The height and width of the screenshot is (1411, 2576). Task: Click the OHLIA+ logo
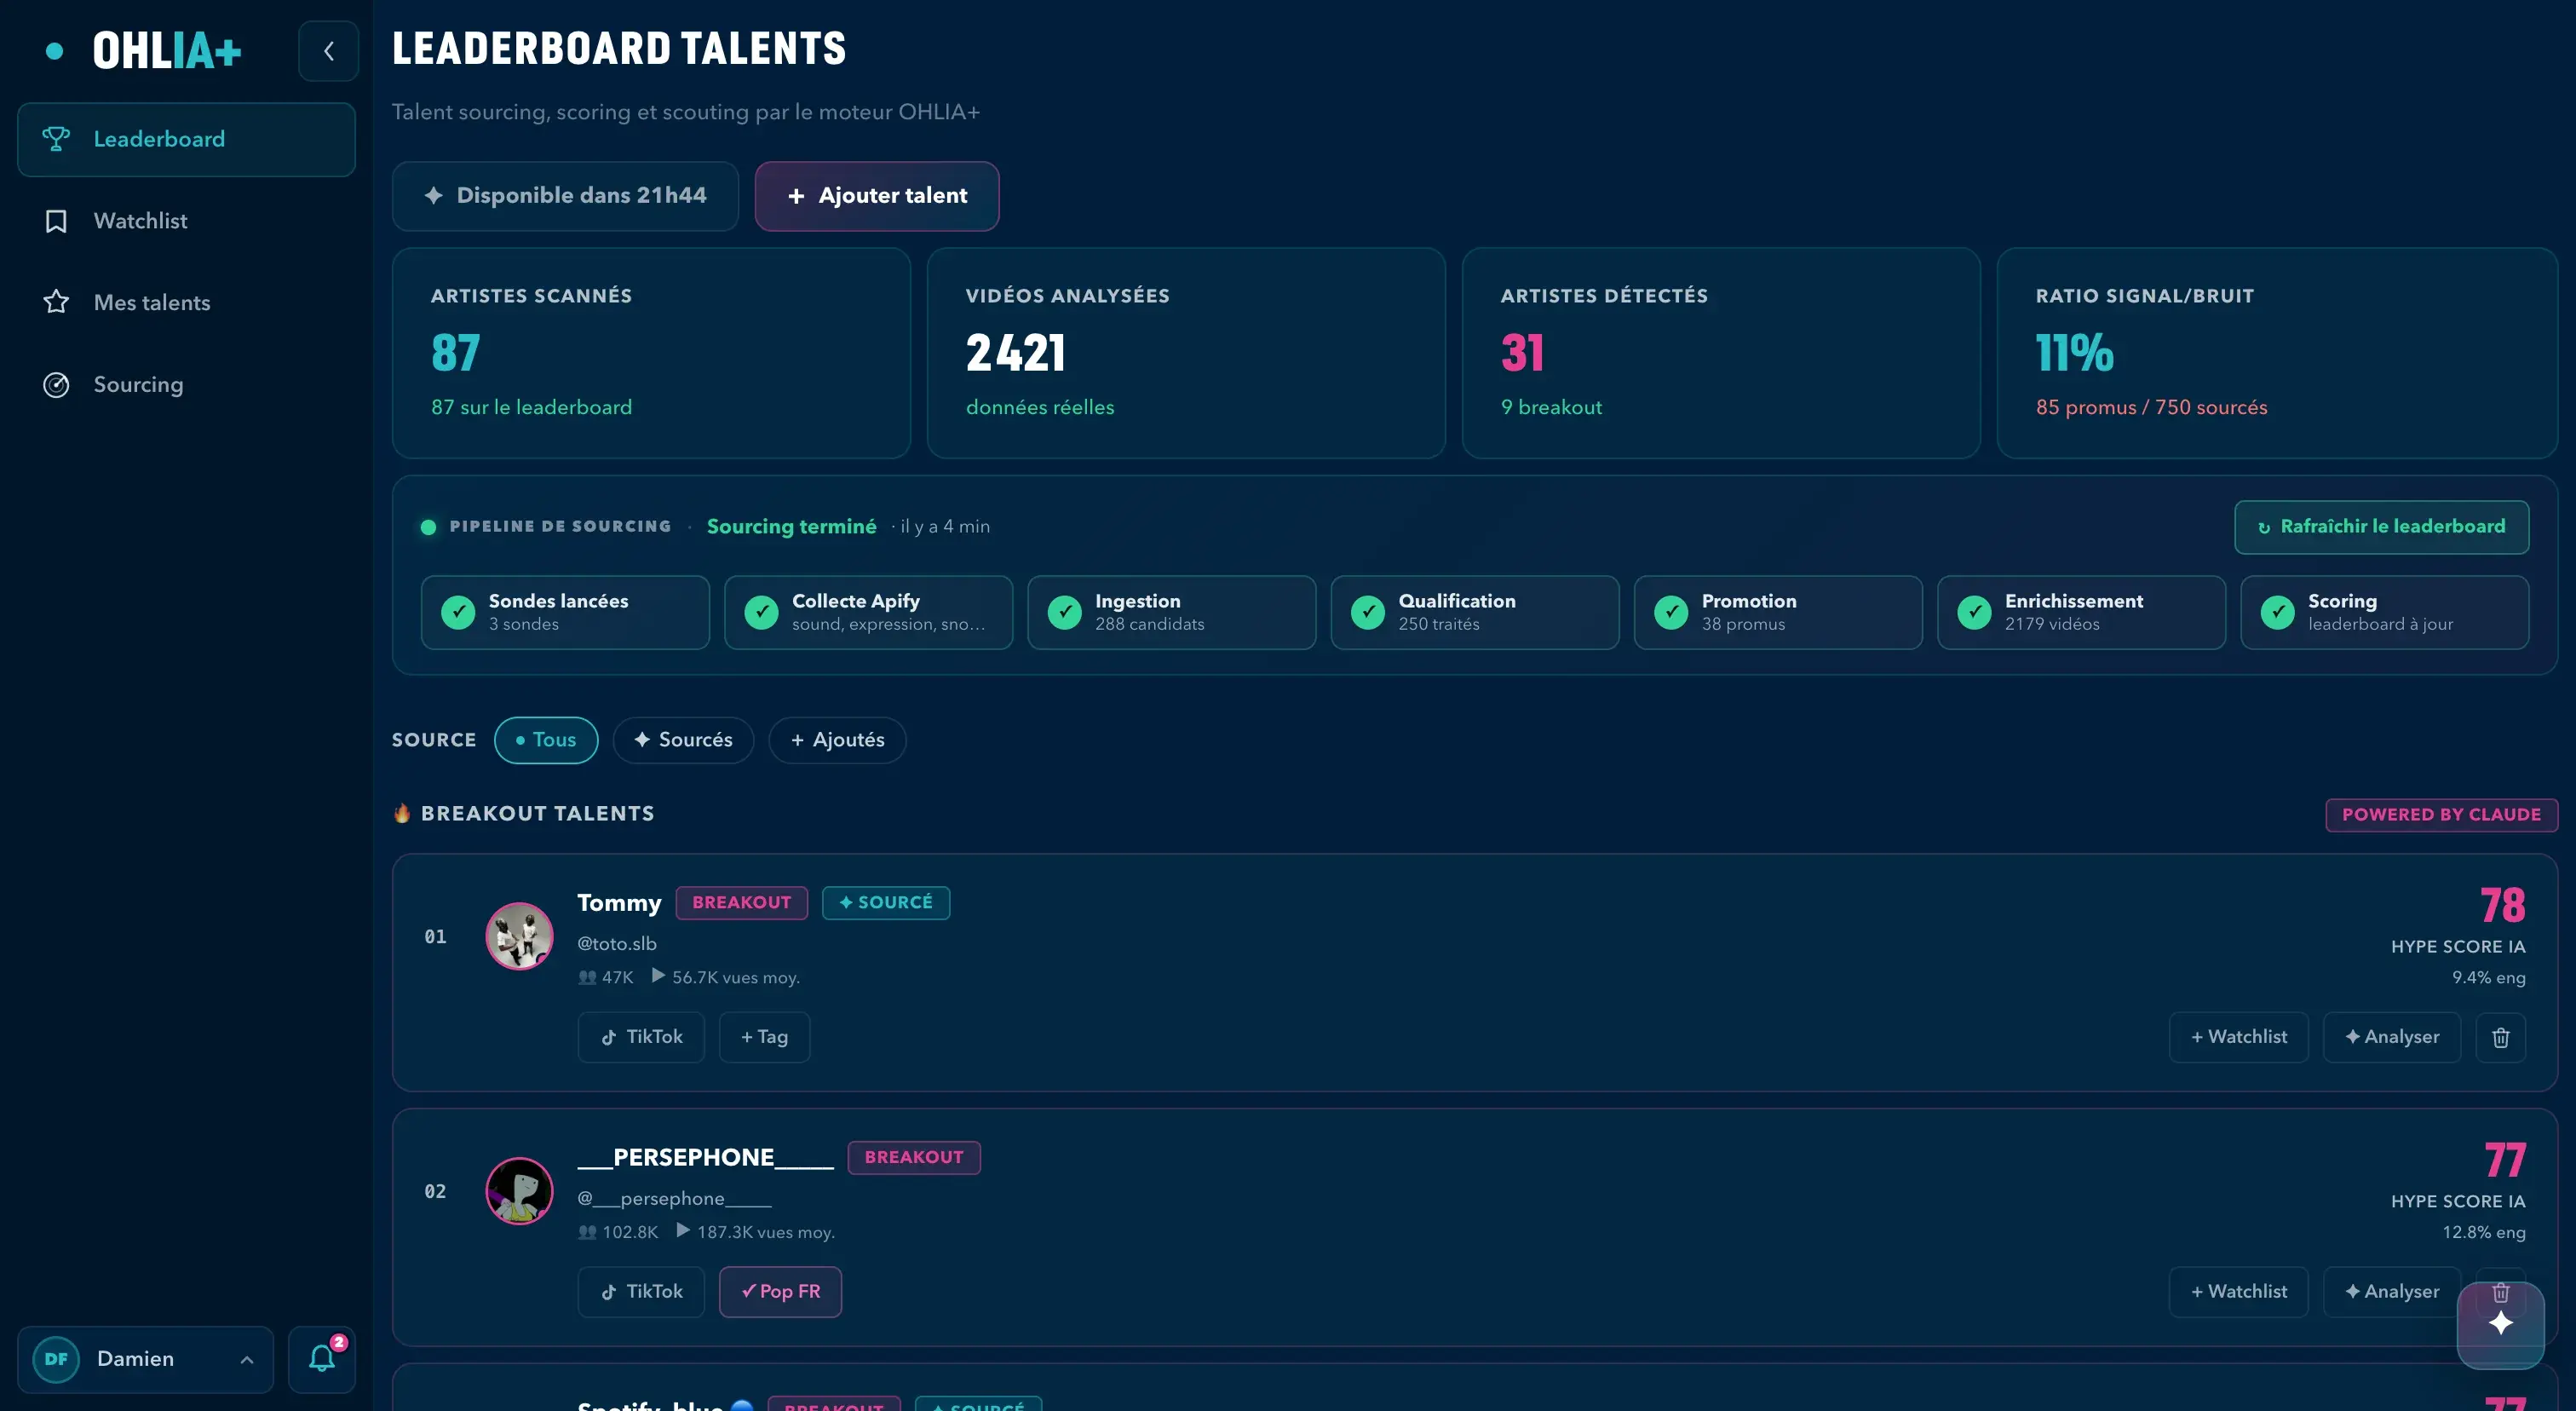[x=167, y=51]
